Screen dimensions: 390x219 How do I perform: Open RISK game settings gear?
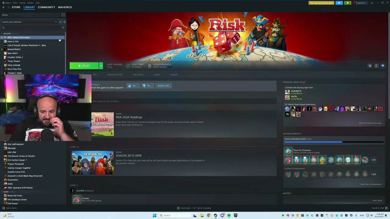[x=370, y=66]
